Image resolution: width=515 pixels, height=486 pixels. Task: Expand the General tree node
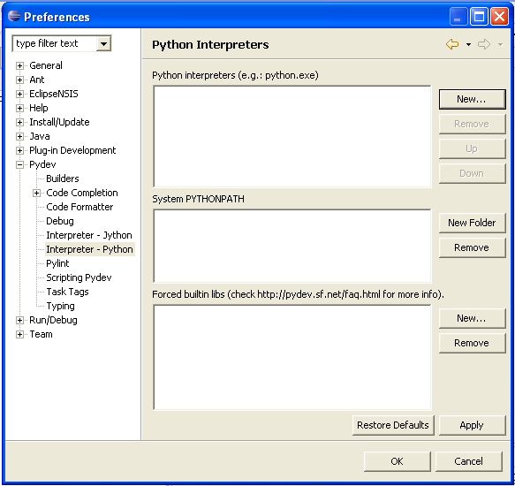coord(19,65)
